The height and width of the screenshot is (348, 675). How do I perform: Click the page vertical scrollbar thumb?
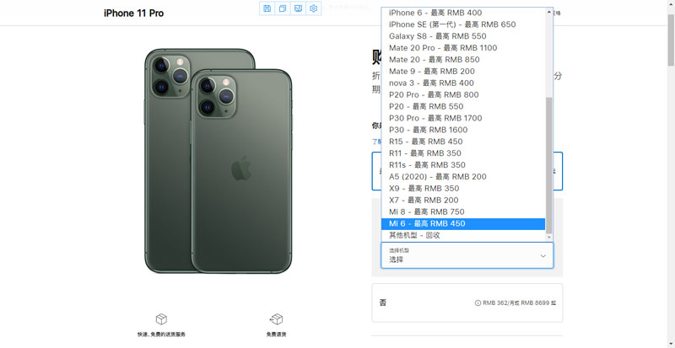671,40
